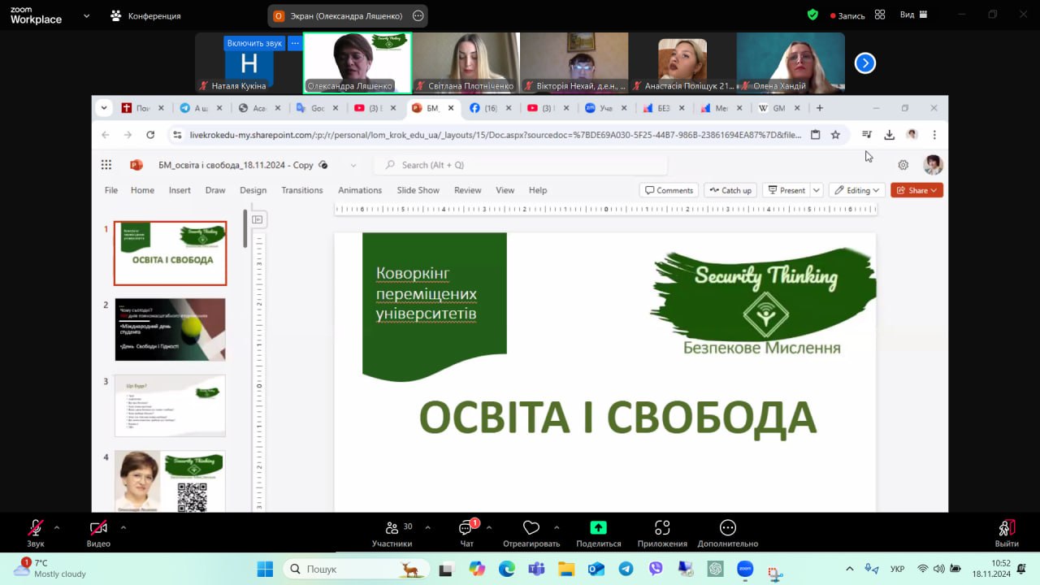Open the Transitions ribbon tab
Screen dimensions: 1040x585
point(301,190)
